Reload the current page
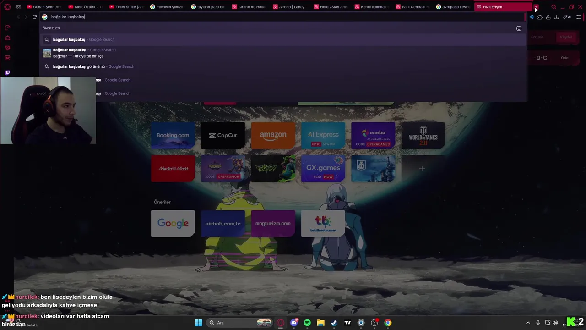 tap(34, 17)
